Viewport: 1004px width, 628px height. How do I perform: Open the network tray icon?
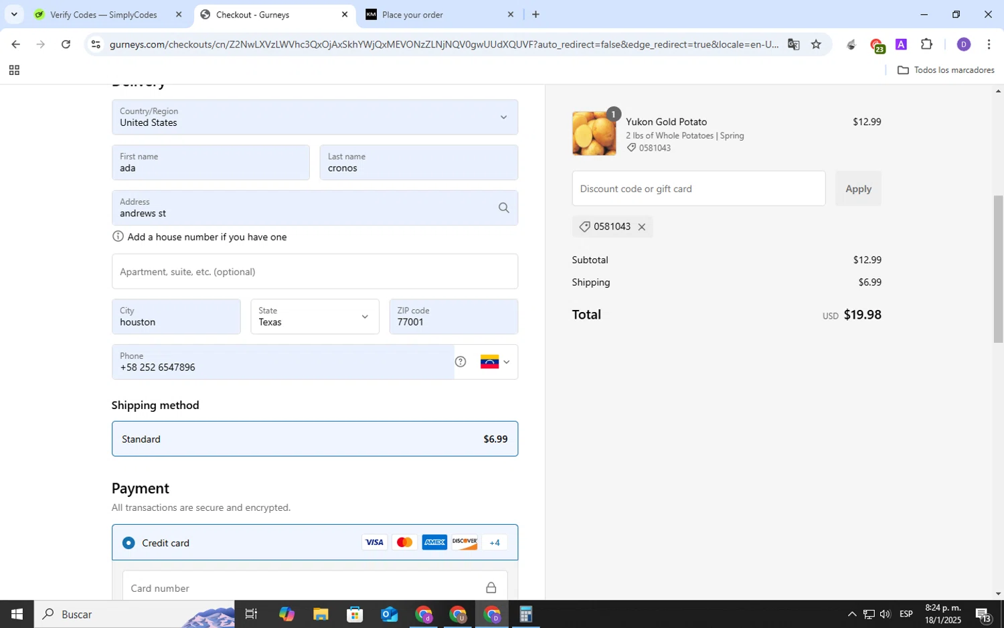tap(868, 614)
